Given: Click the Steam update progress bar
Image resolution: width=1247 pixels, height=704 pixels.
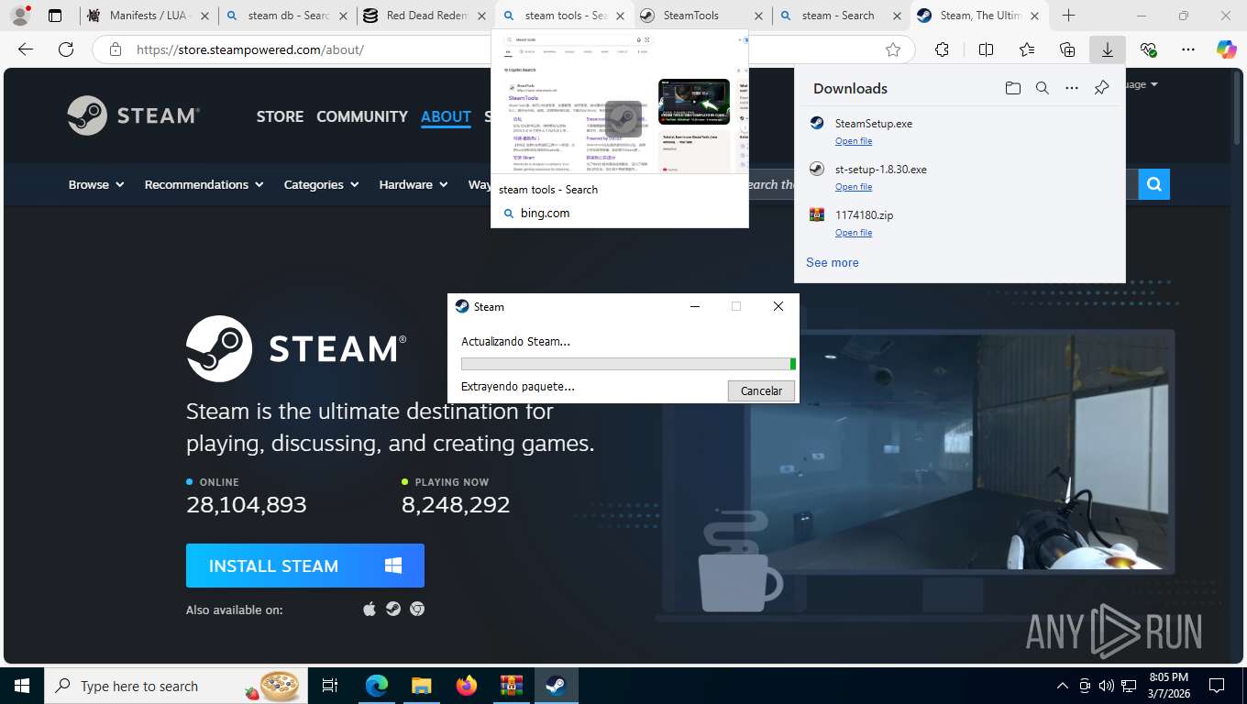Looking at the screenshot, I should (x=628, y=364).
